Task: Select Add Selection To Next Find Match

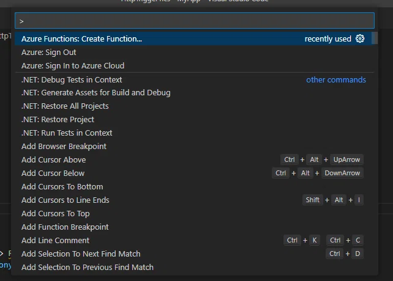Action: [193, 254]
